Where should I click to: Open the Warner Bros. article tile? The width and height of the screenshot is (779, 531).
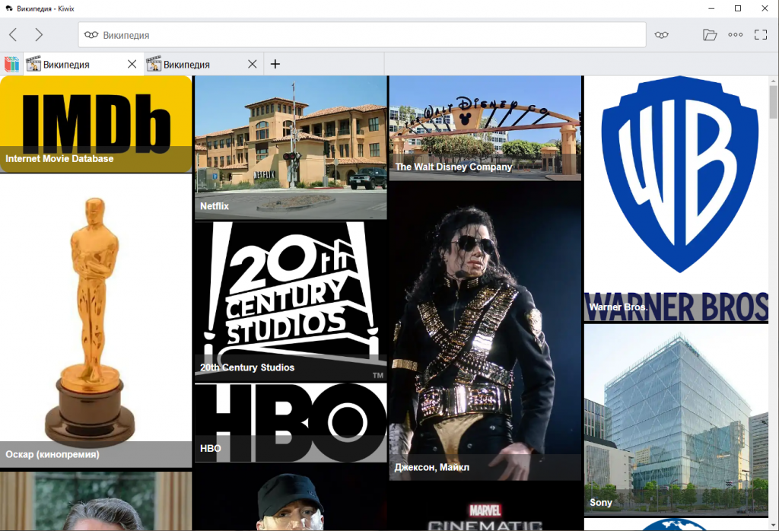coord(676,198)
